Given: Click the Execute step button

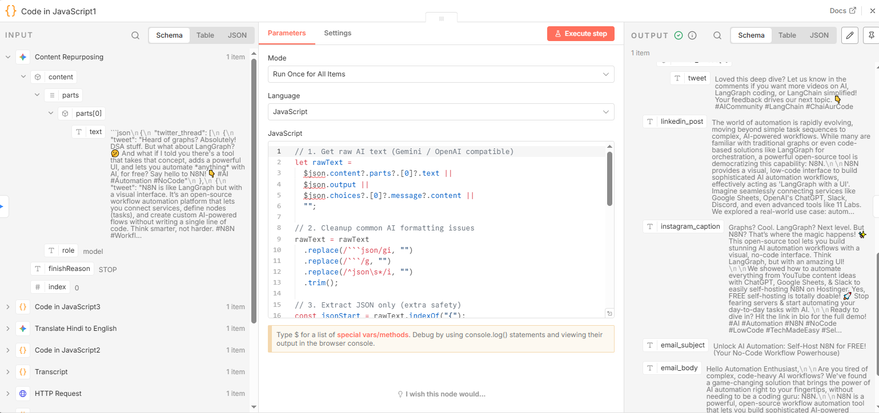Looking at the screenshot, I should 580,34.
